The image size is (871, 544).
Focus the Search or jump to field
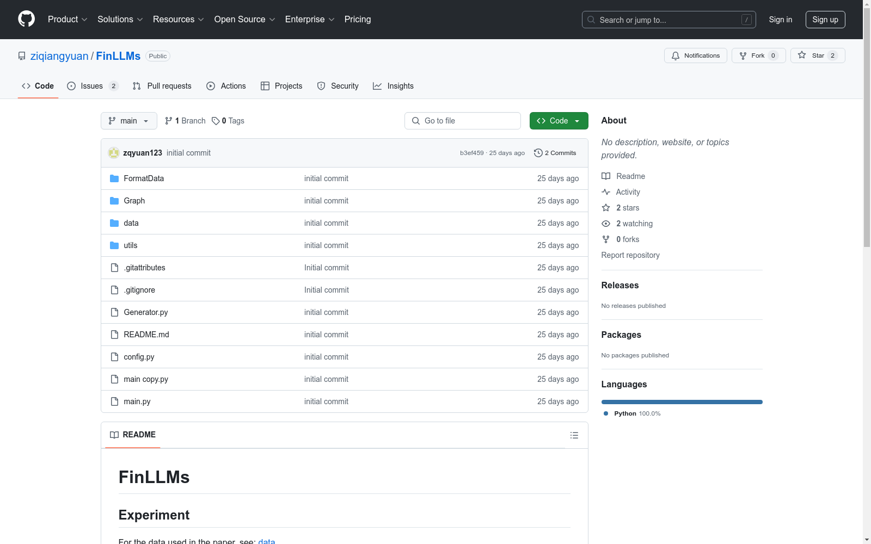click(x=669, y=20)
